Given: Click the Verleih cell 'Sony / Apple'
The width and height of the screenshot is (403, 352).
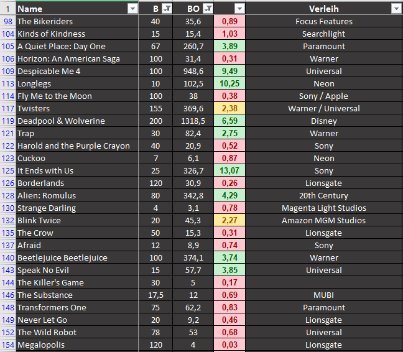Looking at the screenshot, I should point(324,96).
